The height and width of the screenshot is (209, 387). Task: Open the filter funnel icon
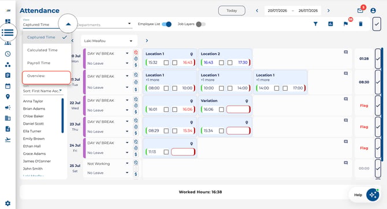pyautogui.click(x=315, y=24)
